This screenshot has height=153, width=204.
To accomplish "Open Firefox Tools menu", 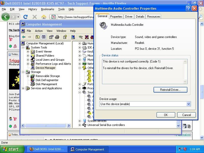I will [61, 9].
